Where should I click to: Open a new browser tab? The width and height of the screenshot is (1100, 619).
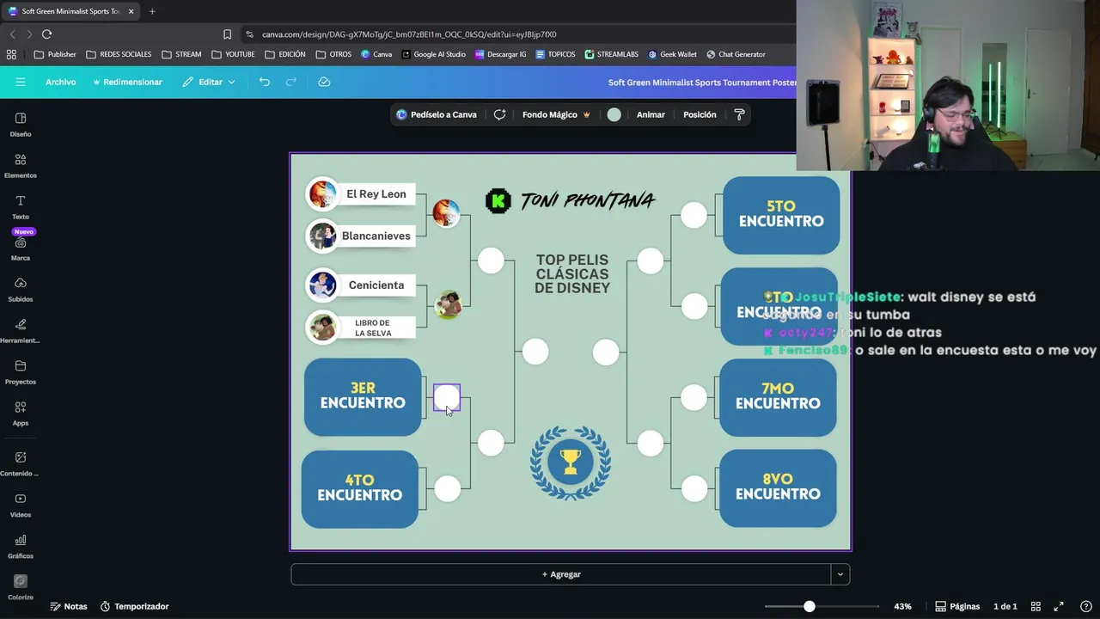coord(152,11)
